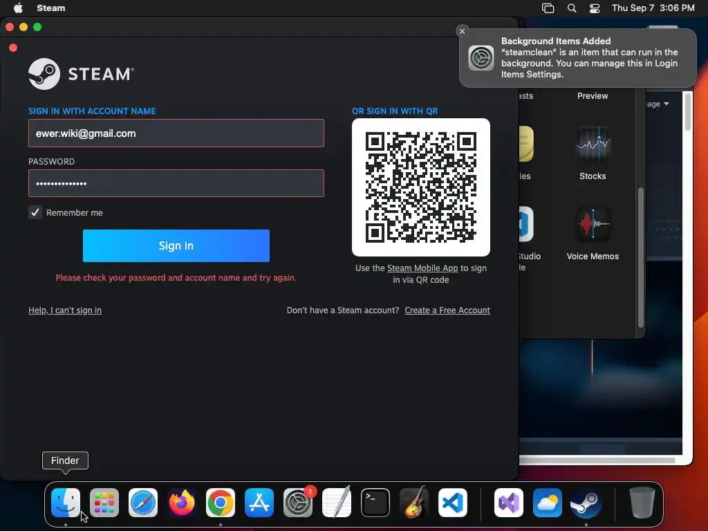Click the Steam logo in the login window
The height and width of the screenshot is (531, 708).
[x=82, y=73]
